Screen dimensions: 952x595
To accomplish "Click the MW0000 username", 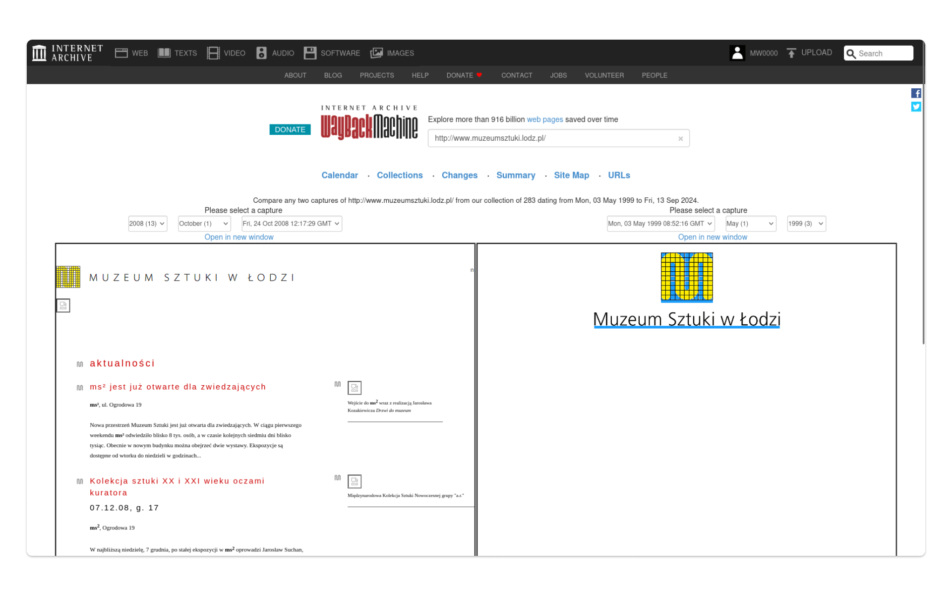I will pos(764,53).
